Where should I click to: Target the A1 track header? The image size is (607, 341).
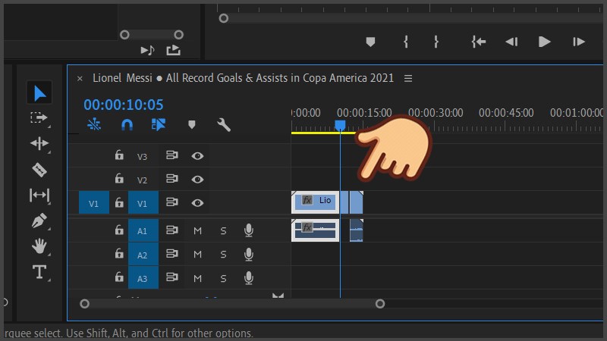pyautogui.click(x=143, y=230)
